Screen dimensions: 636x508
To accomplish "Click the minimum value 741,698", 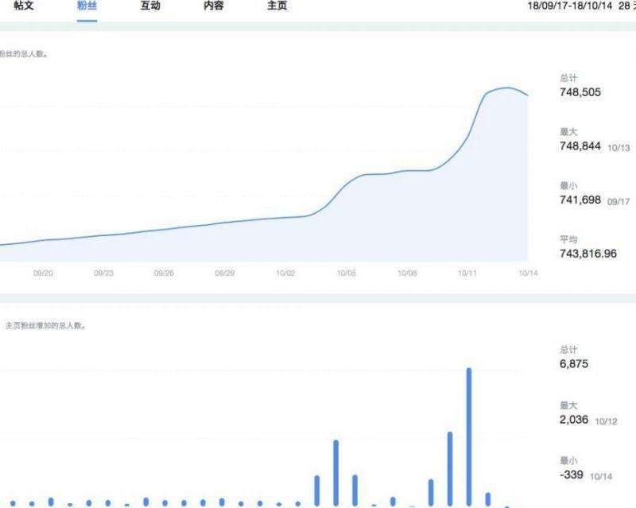I will (x=580, y=200).
